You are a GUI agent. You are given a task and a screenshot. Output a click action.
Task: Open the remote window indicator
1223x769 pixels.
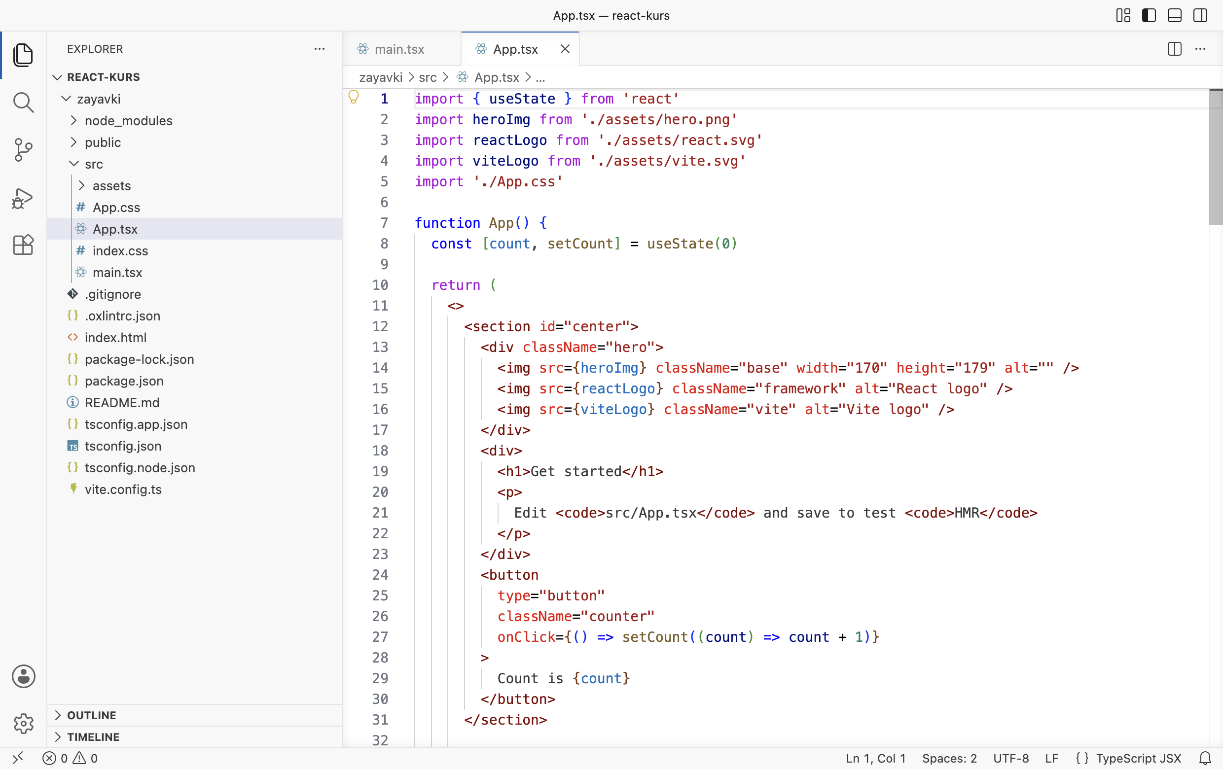[18, 758]
